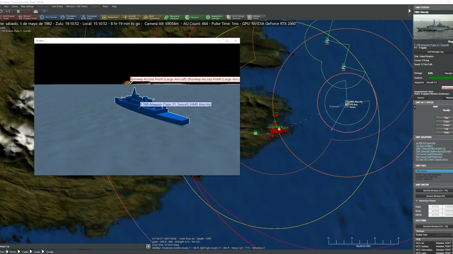Open the 12x Sea Cat Mod 1 link
Screen dimensions: 453x254
(x=424, y=146)
